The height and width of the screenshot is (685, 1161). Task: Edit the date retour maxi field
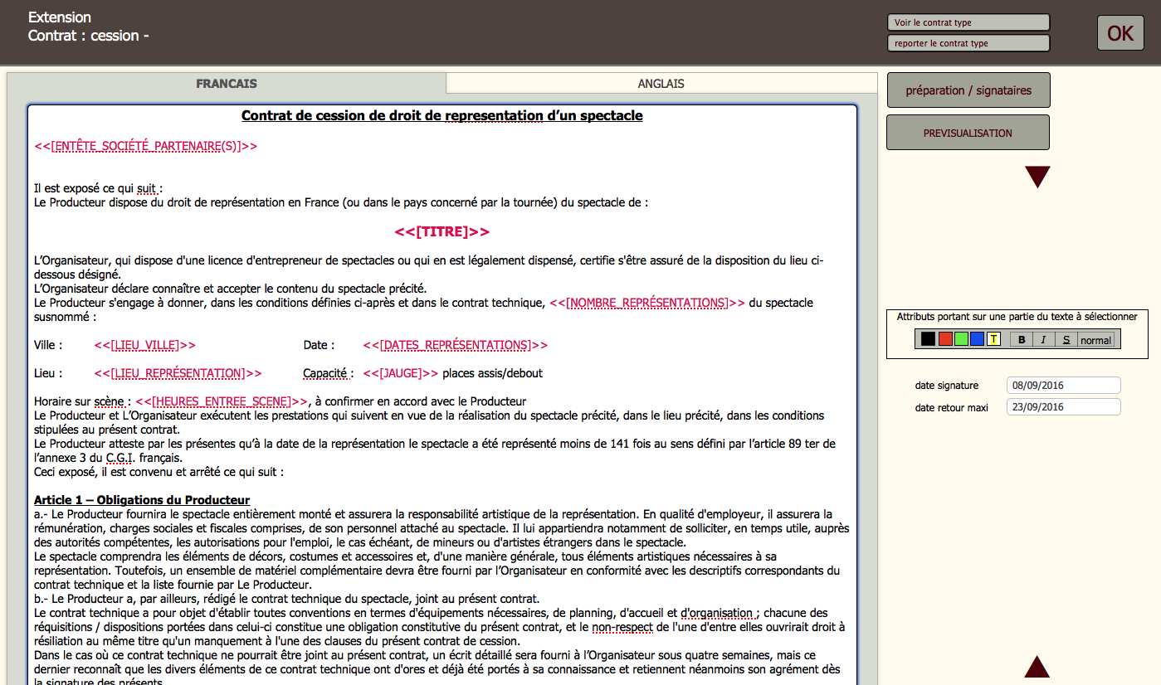pos(1063,407)
